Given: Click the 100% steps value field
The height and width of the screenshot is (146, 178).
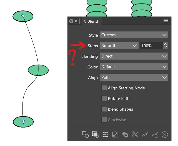Looking at the screenshot, I should click(152, 45).
